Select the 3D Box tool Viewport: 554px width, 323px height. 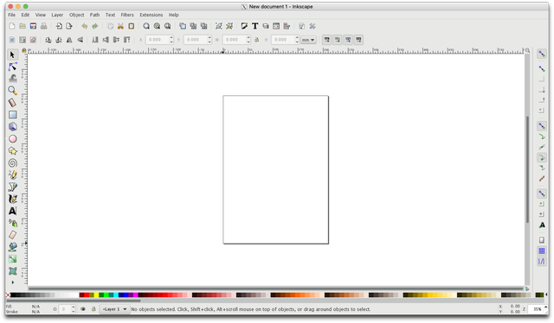(x=12, y=127)
